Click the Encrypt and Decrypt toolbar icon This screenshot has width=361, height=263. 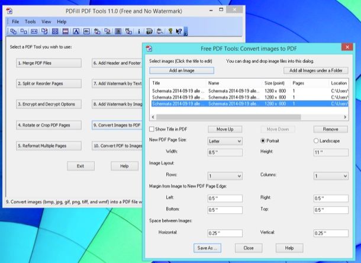[34, 31]
